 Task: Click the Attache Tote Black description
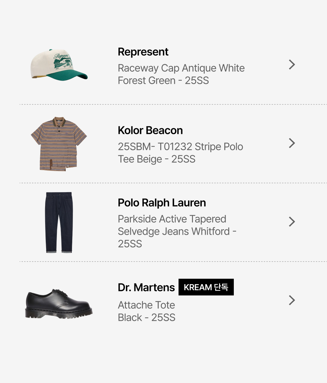click(146, 311)
